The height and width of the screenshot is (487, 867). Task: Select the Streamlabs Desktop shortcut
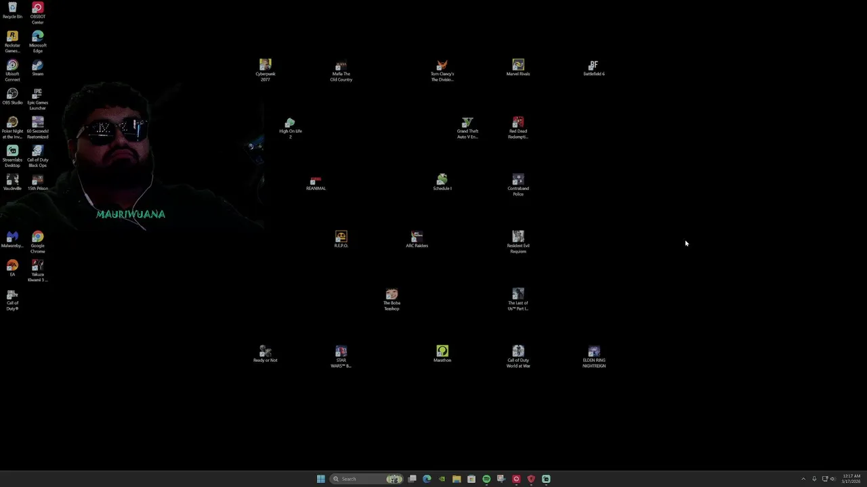tap(12, 156)
